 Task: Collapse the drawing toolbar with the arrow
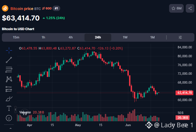pyautogui.click(x=15, y=110)
